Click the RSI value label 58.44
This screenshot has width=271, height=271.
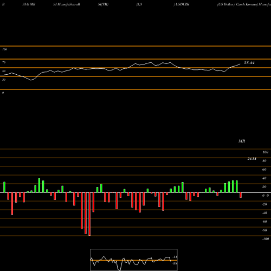(x=249, y=63)
